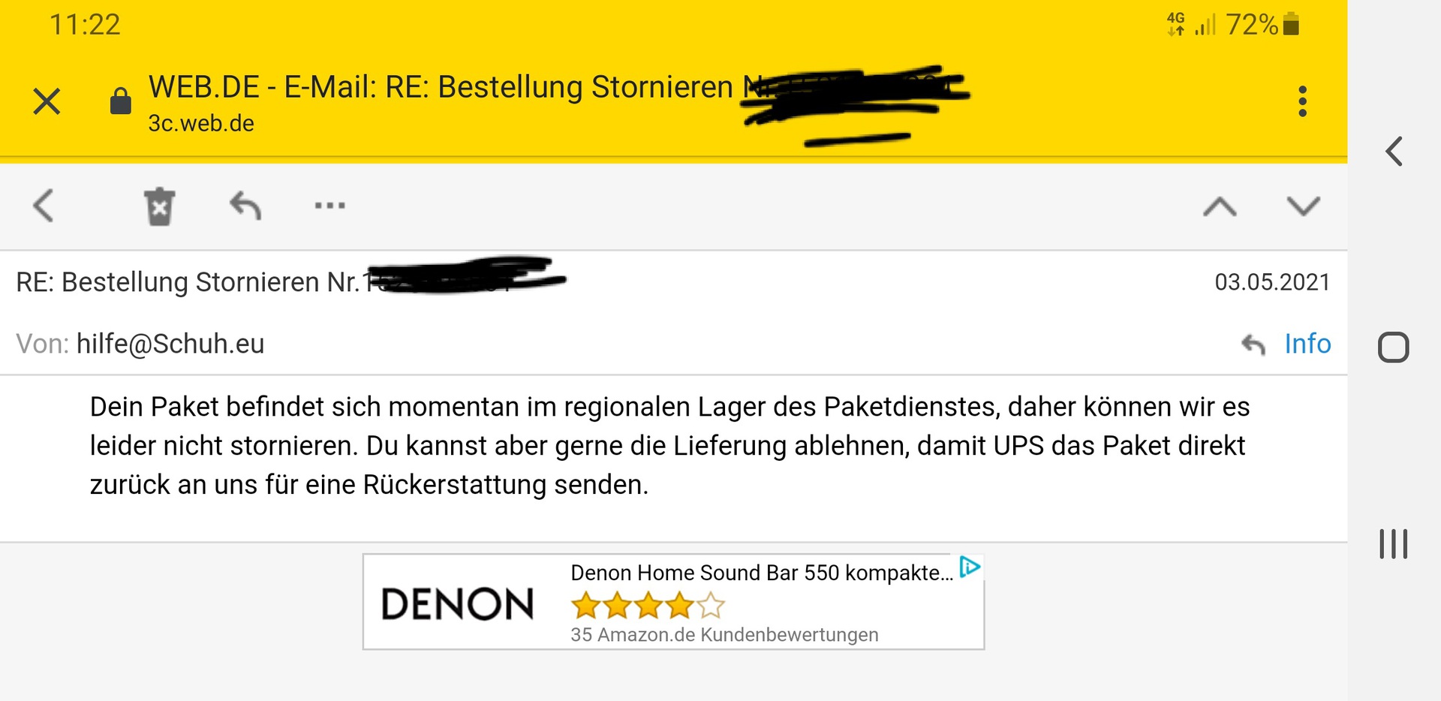This screenshot has height=701, width=1441.
Task: Tap the padlock security icon
Action: point(120,101)
